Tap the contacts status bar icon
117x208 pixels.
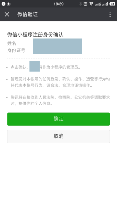[x=9, y=4]
